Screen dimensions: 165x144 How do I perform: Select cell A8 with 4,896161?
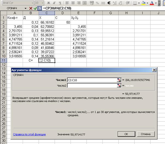pos(15,48)
